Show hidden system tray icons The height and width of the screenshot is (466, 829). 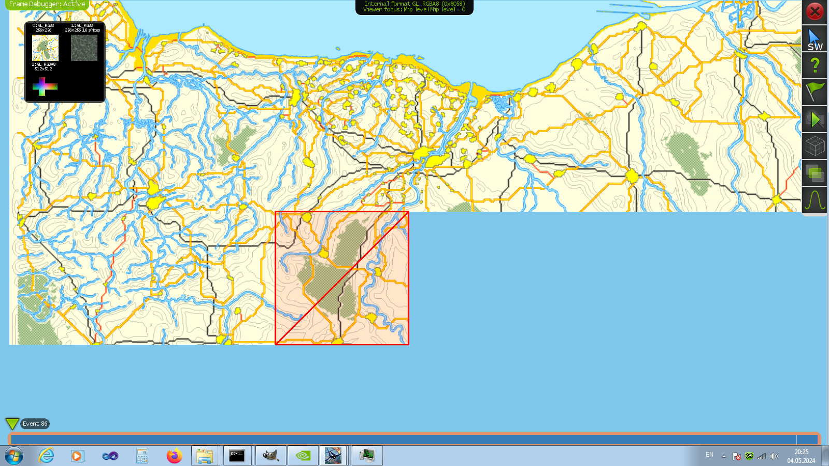click(x=724, y=456)
